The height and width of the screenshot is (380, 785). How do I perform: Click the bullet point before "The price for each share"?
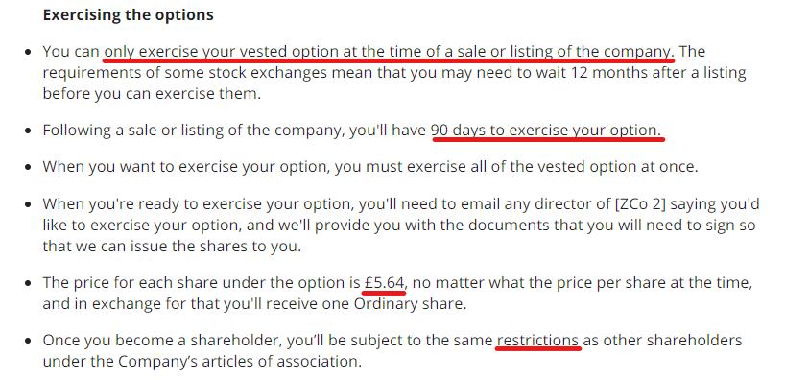point(29,283)
